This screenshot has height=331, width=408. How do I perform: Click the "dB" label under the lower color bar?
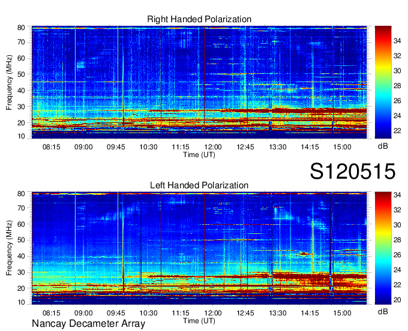(383, 312)
